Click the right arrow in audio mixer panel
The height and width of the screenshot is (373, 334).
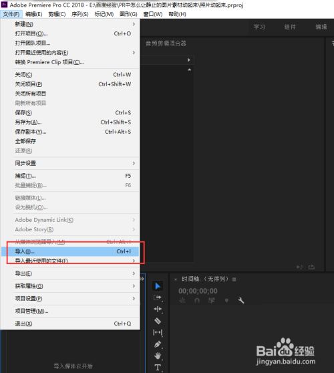point(189,60)
